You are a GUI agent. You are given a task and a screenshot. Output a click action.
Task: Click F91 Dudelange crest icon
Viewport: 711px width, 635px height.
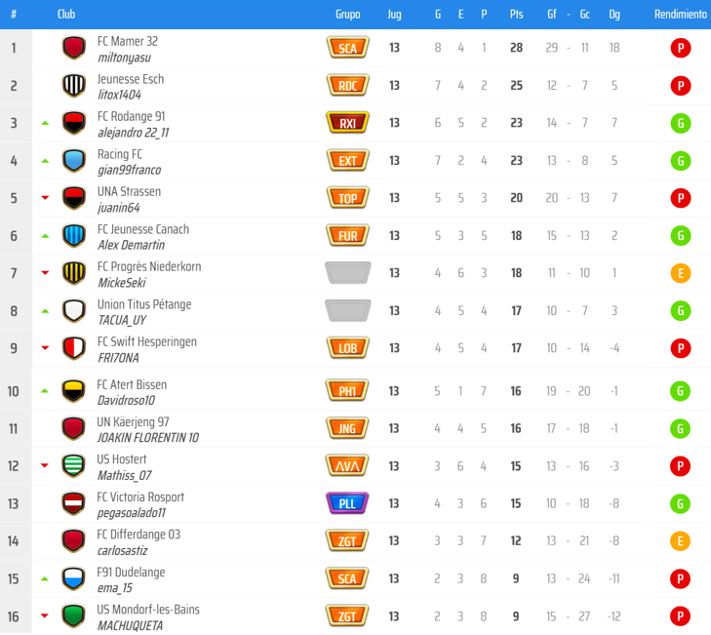74,578
